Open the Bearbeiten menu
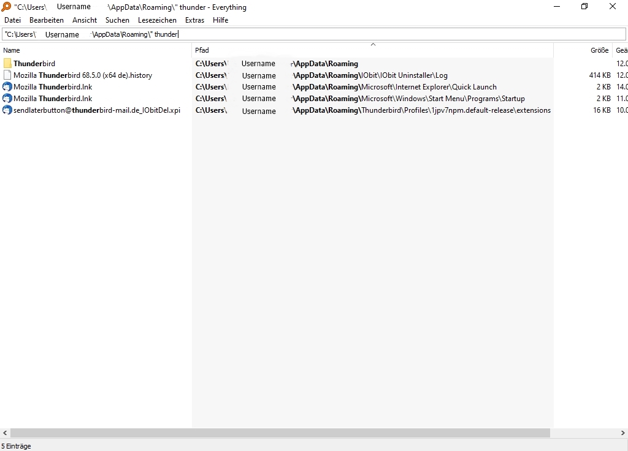628x451 pixels. coord(47,20)
